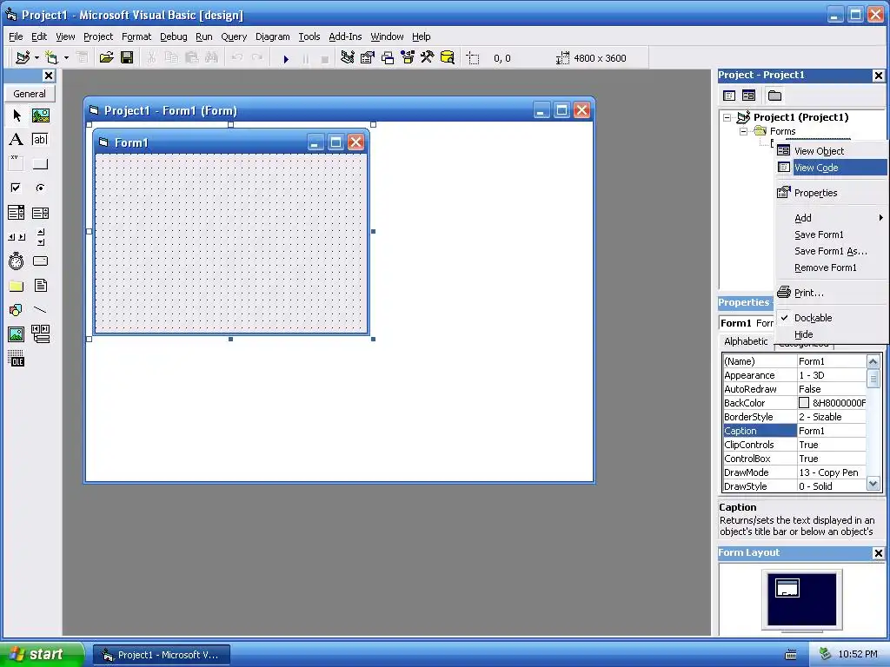Open Form Layout Window from the toolbar
This screenshot has width=890, height=667.
click(388, 58)
